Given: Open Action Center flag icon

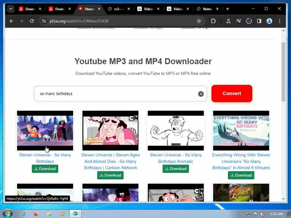Looking at the screenshot, I should pyautogui.click(x=255, y=214).
